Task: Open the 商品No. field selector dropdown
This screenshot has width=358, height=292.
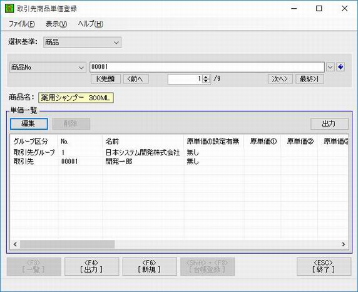Action: [x=81, y=68]
